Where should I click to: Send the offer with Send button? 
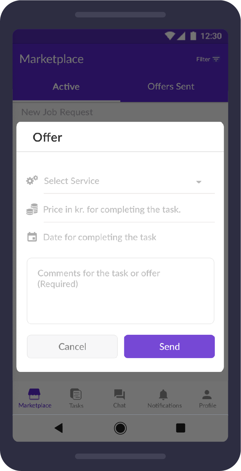[x=170, y=346]
